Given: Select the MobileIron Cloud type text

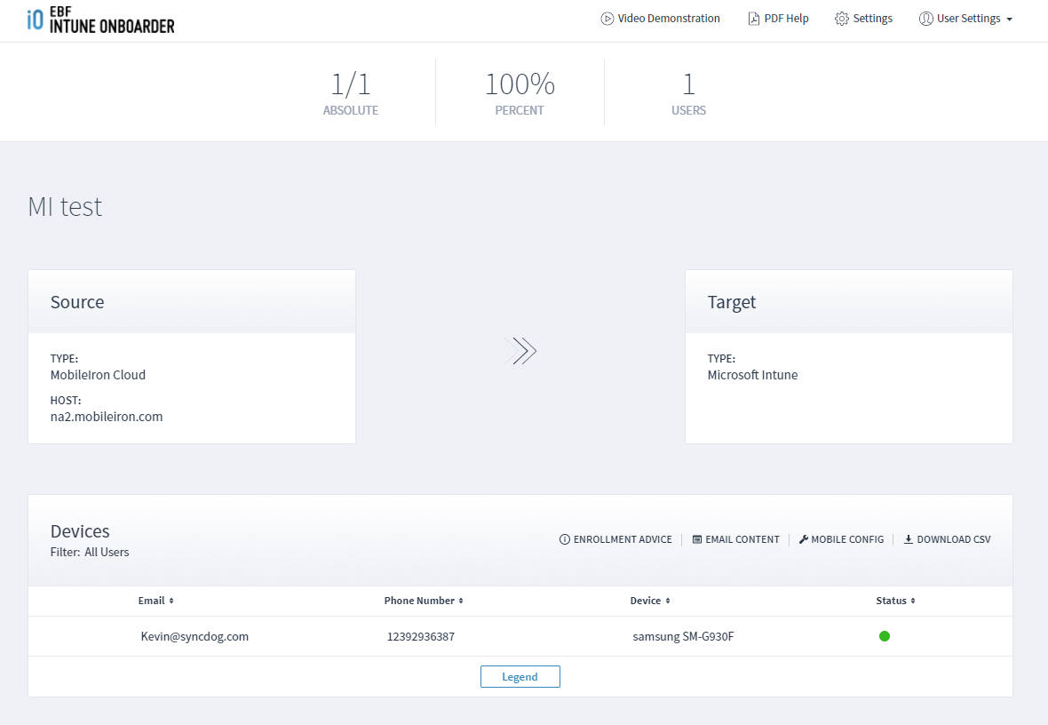Looking at the screenshot, I should (x=98, y=375).
